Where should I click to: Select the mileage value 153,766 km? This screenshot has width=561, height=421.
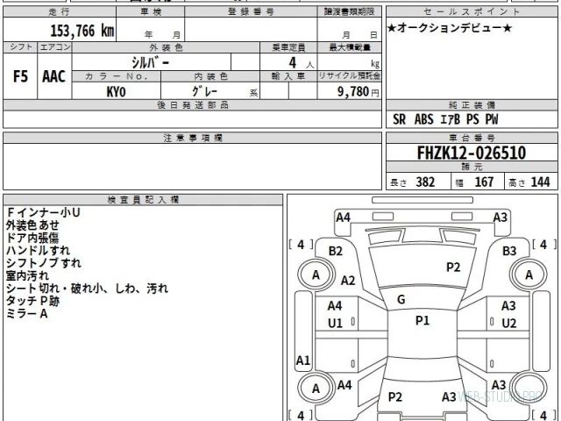[x=82, y=31]
